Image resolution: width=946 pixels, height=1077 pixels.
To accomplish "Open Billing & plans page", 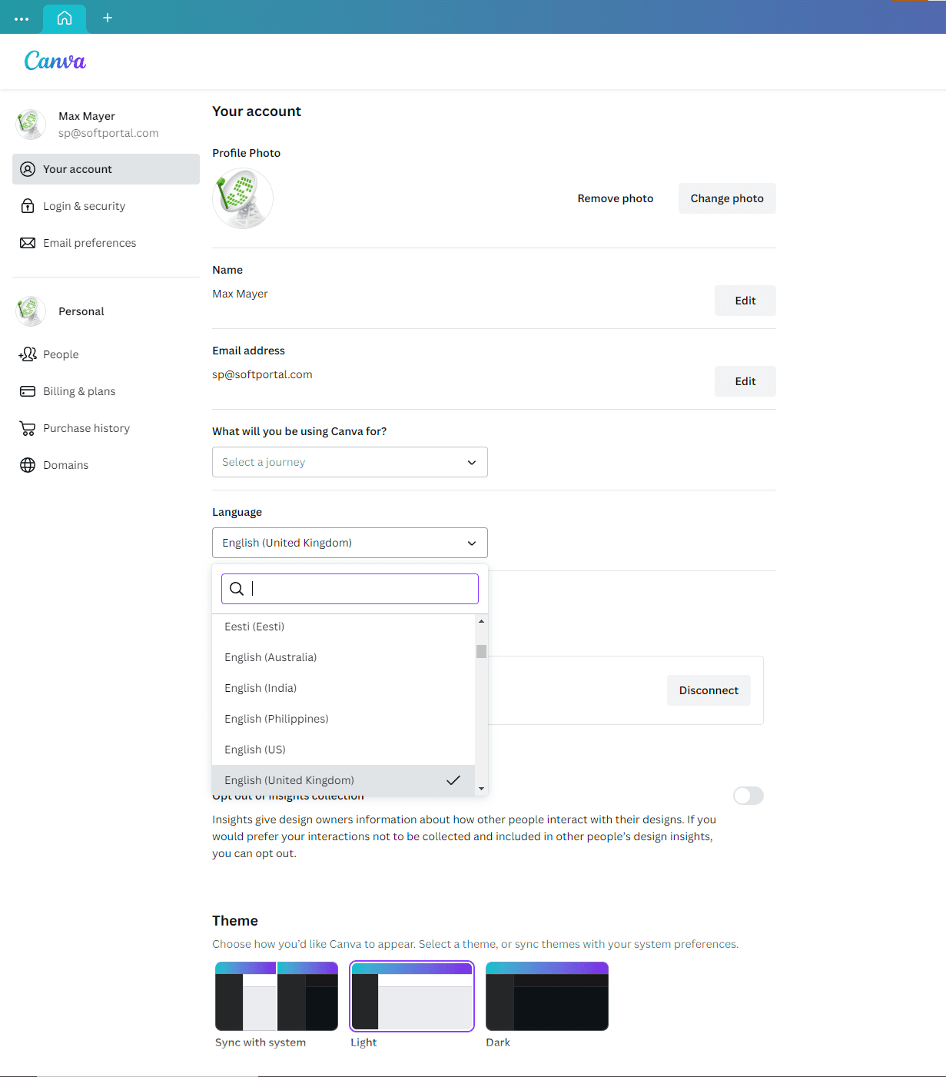I will [106, 391].
